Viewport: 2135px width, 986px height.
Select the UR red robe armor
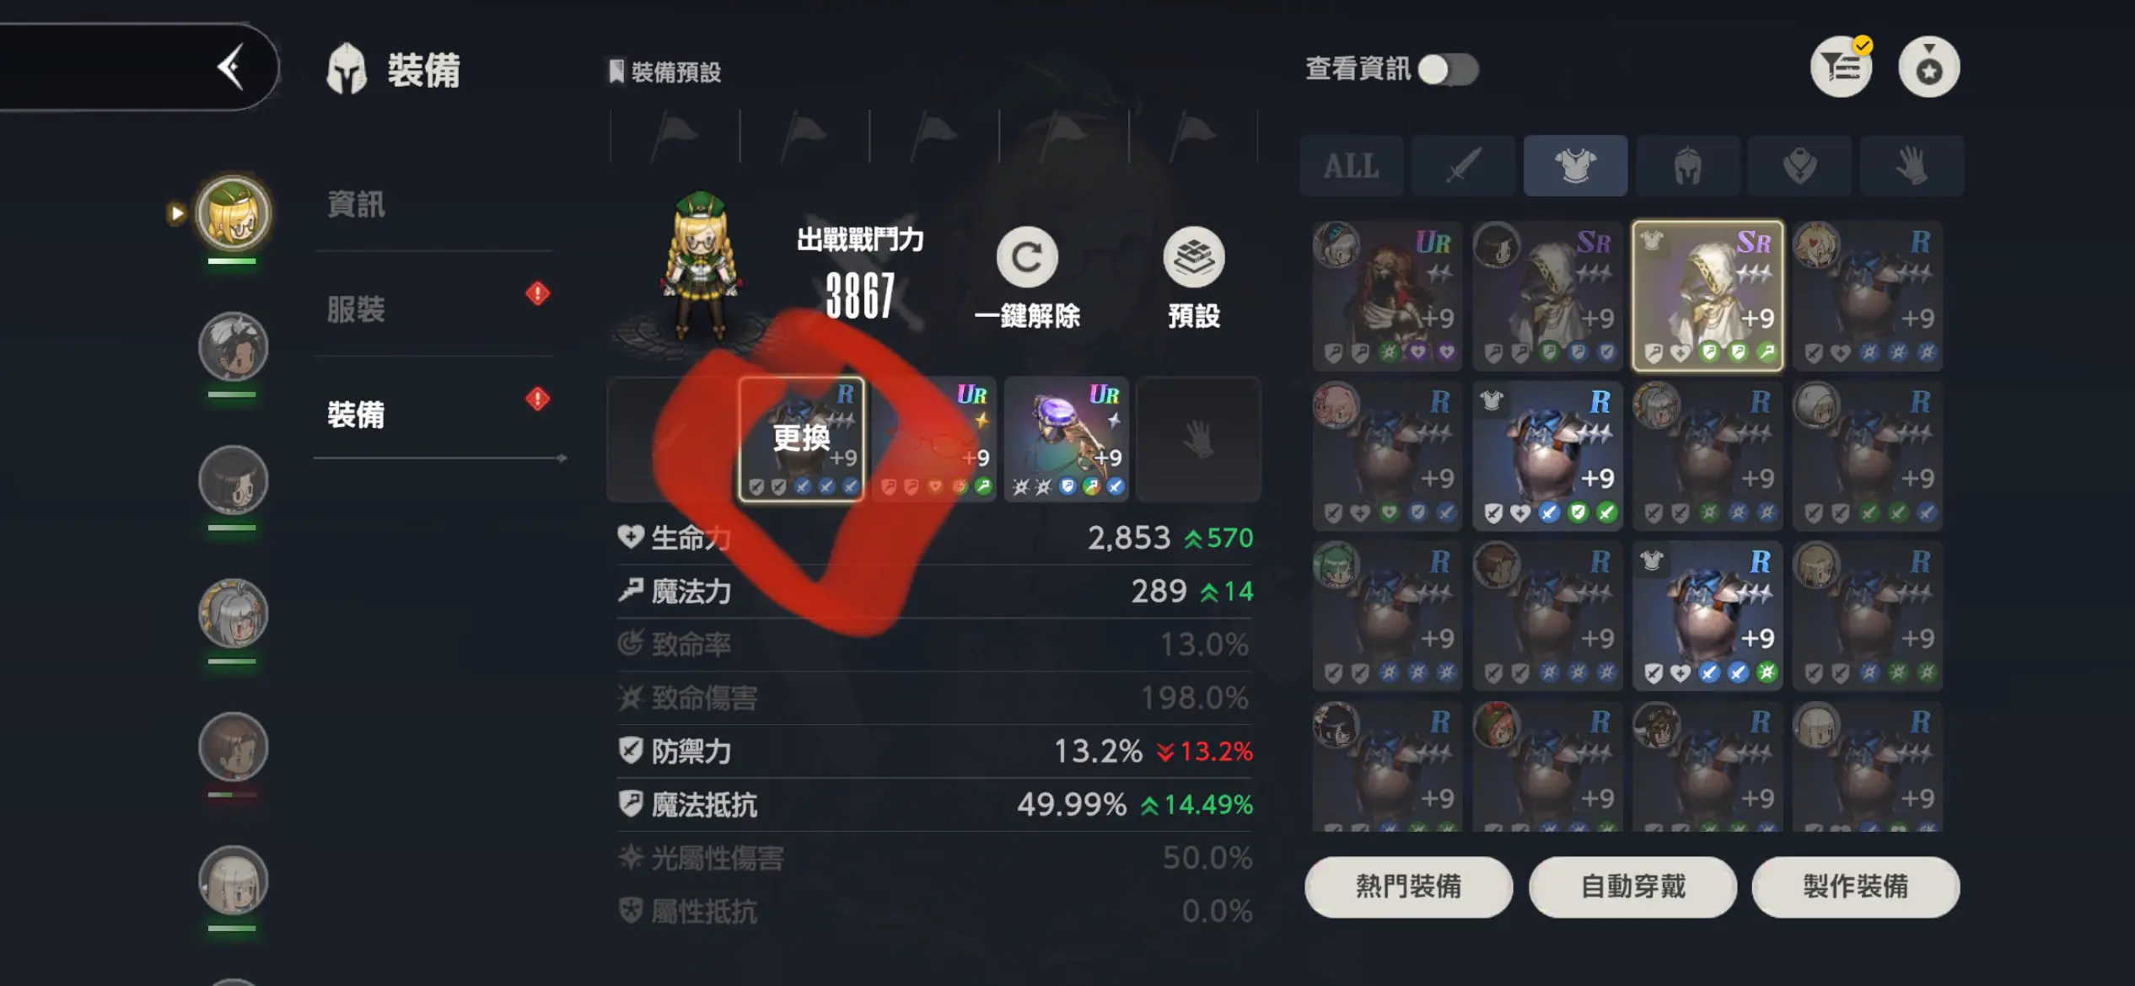(1387, 295)
